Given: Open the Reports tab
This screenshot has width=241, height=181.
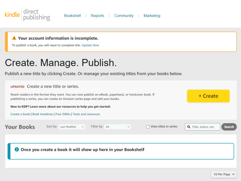Looking at the screenshot, I should coord(98,16).
